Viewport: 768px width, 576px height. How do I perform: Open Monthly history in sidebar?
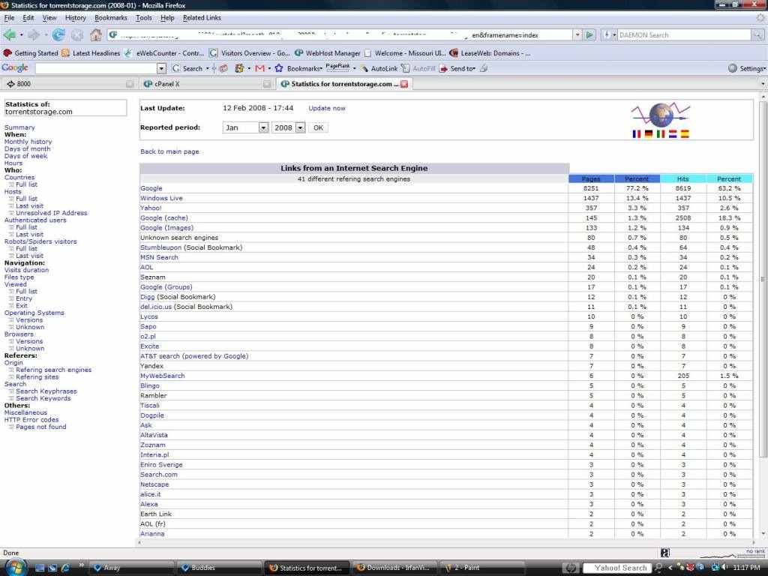28,142
